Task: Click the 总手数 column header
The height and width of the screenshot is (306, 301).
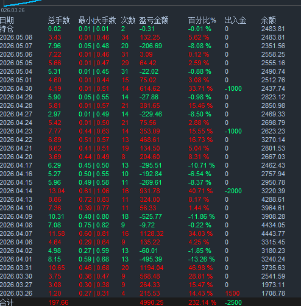Action: [x=58, y=20]
